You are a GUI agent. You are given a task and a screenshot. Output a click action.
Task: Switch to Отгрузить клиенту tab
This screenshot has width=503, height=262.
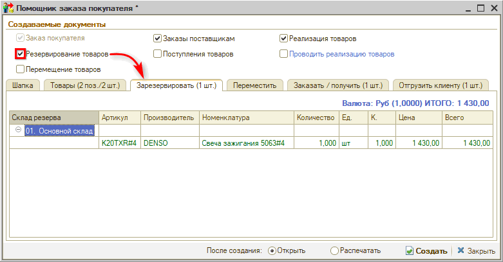(440, 85)
